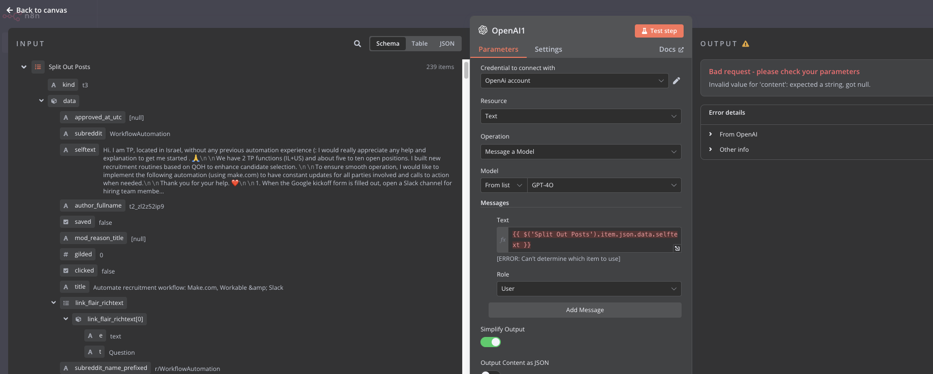Select the title field pill
Screen dimensions: 933x374
click(75, 287)
